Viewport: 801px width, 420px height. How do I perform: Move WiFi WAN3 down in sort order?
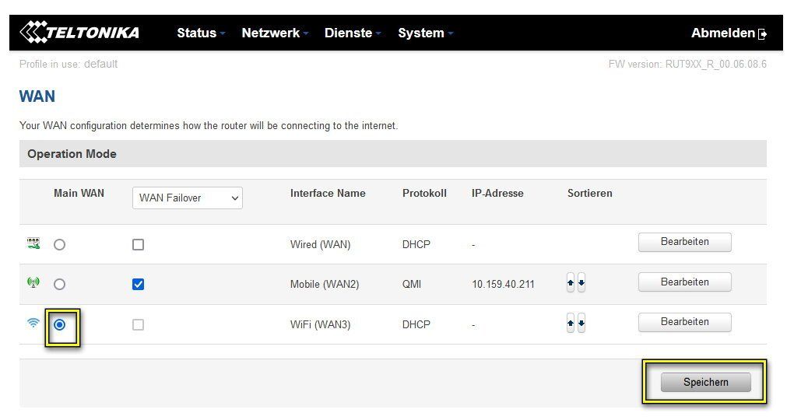[x=581, y=324]
